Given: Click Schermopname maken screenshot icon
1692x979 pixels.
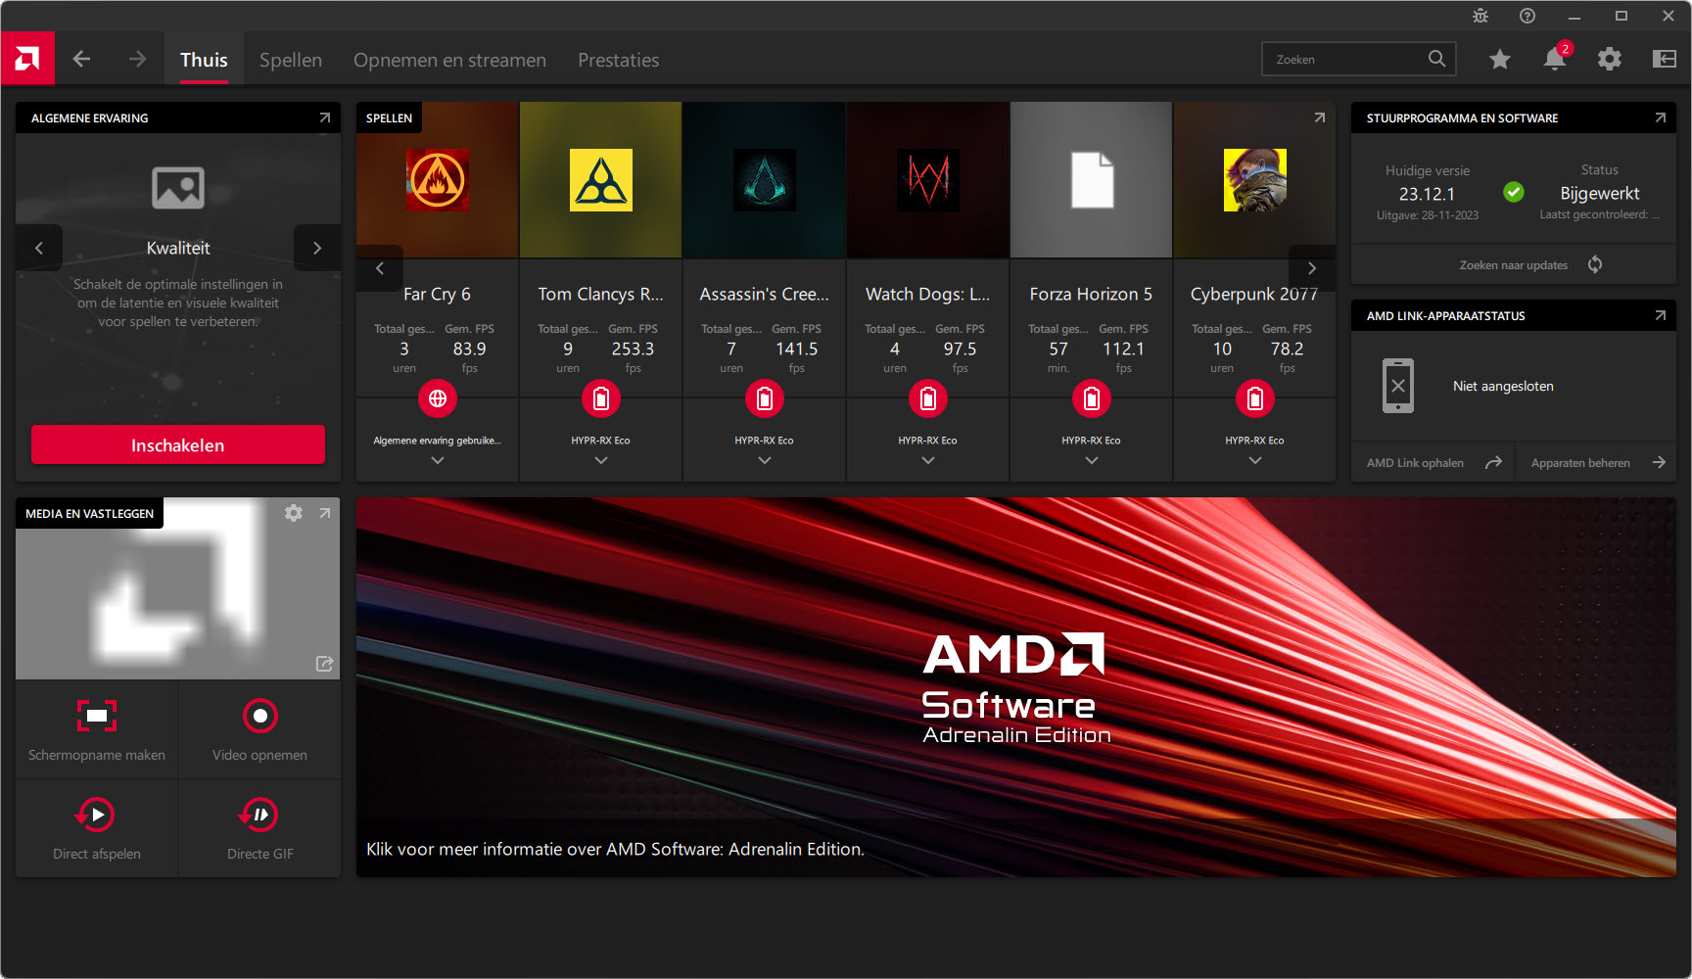Looking at the screenshot, I should [97, 716].
